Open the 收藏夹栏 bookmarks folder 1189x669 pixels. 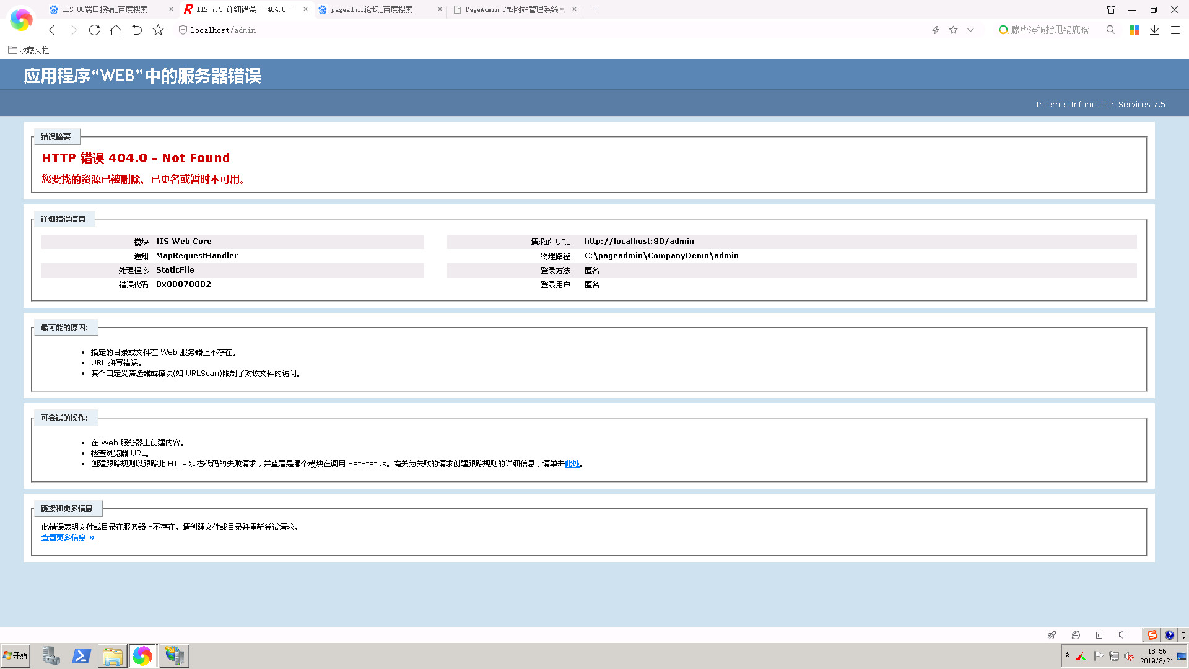click(28, 50)
